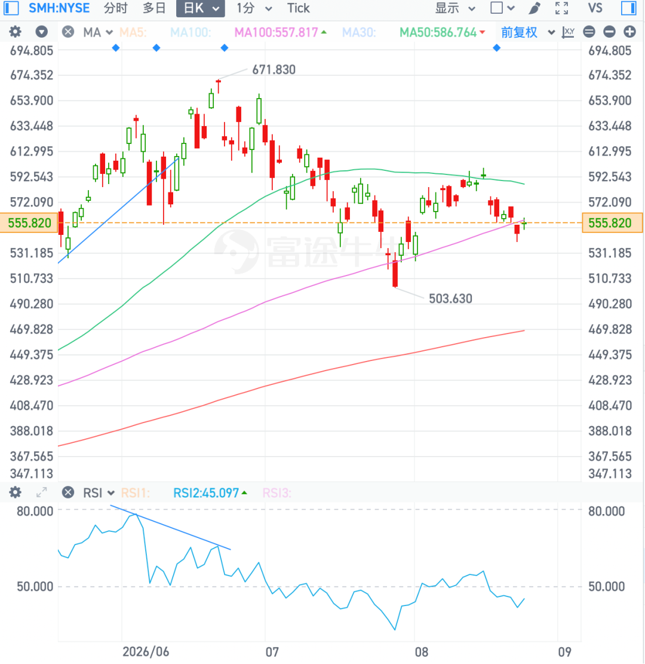645x664 pixels.
Task: Click the third blue diamond event marker
Action: (225, 48)
